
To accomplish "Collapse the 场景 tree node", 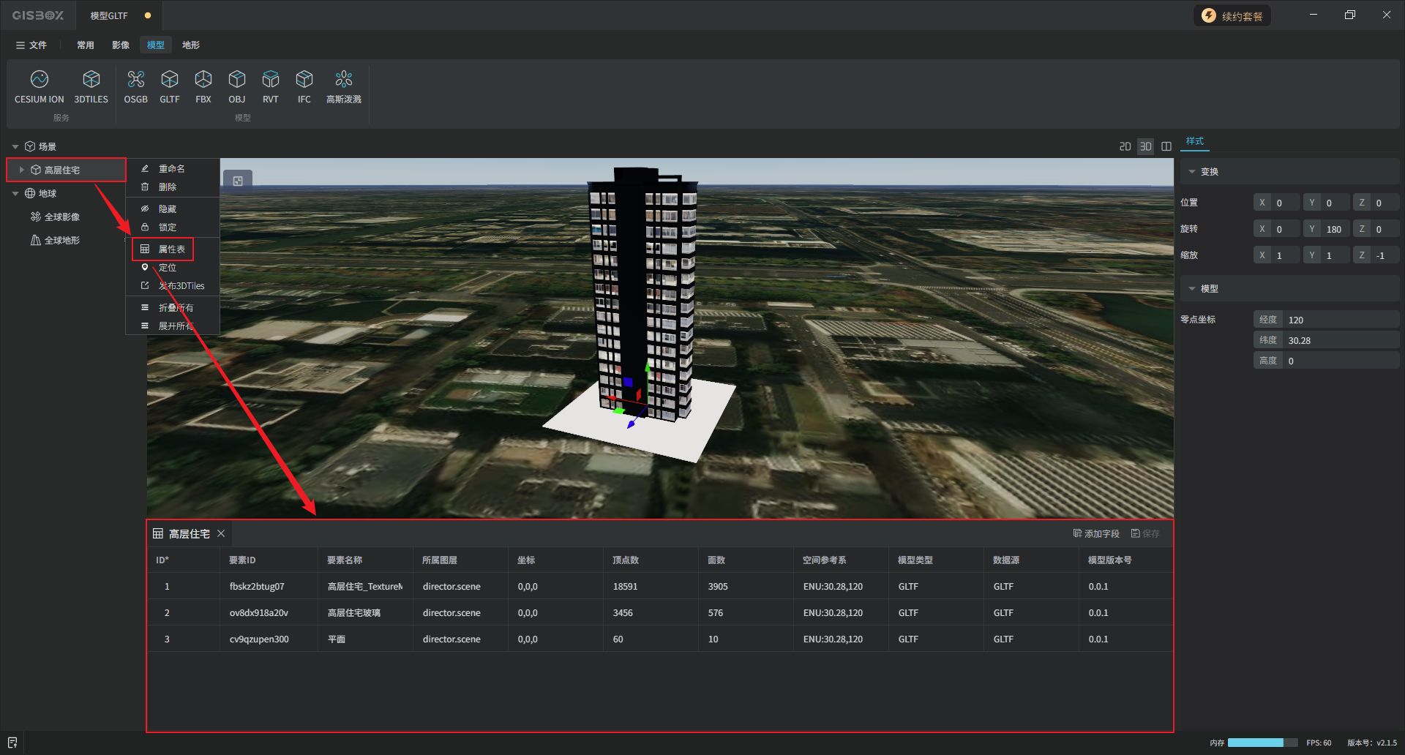I will (x=15, y=147).
